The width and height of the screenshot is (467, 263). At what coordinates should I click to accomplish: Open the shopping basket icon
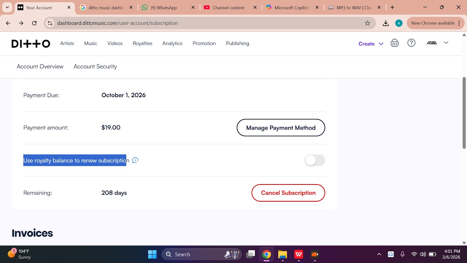pos(394,43)
